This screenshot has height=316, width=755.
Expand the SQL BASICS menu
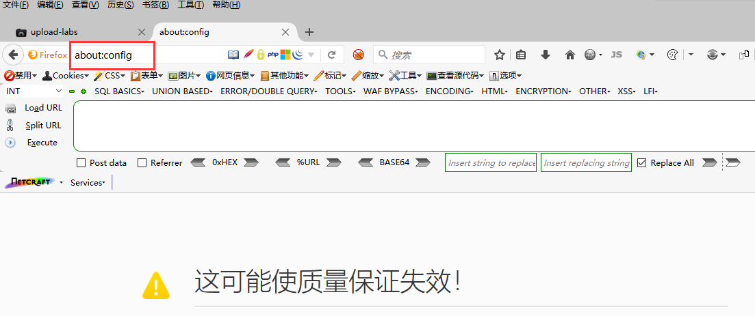[119, 91]
